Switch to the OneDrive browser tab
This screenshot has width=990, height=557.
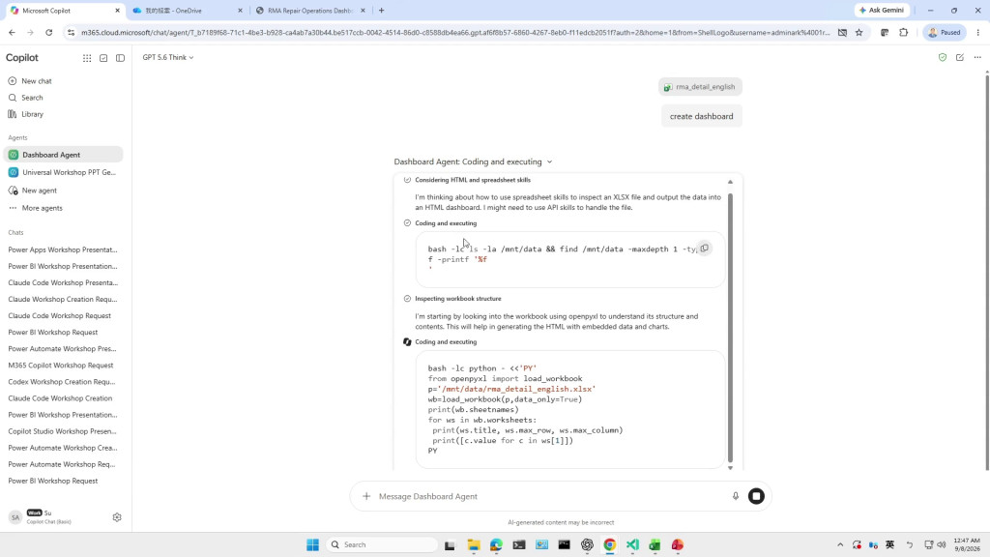187,11
